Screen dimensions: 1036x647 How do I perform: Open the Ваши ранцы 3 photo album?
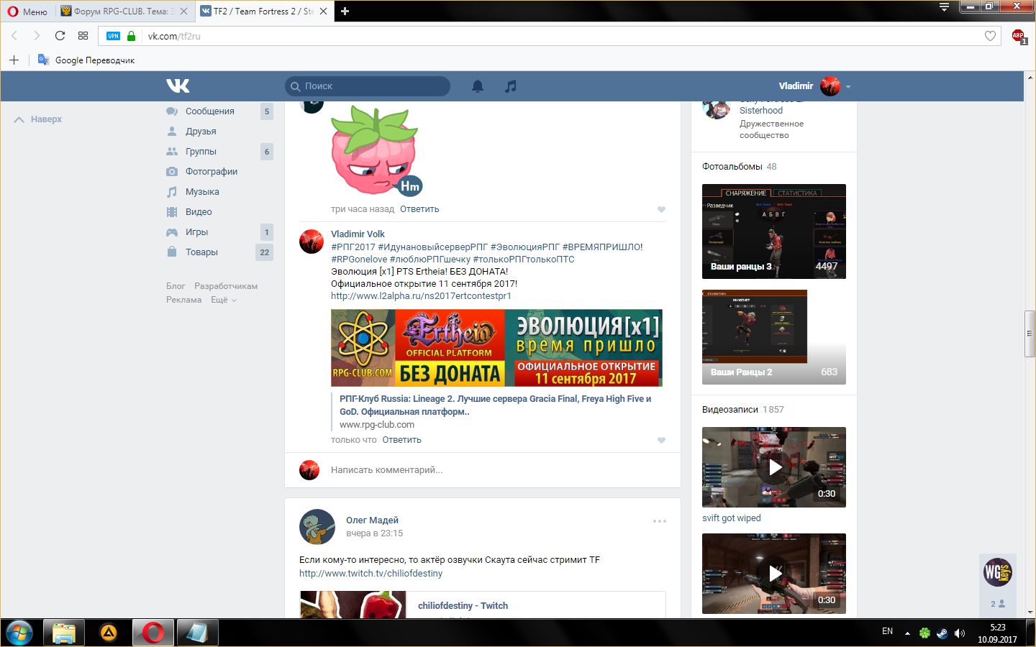point(774,231)
